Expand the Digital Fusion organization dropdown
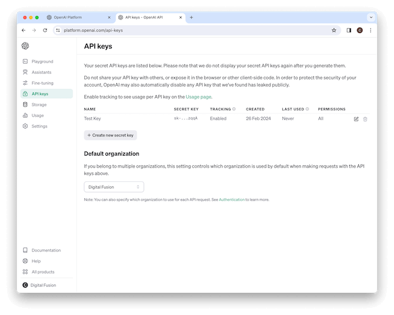 [114, 187]
